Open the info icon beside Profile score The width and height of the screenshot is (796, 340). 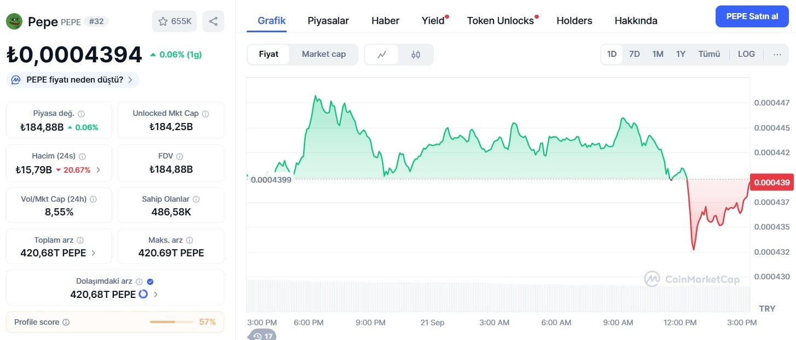(66, 322)
